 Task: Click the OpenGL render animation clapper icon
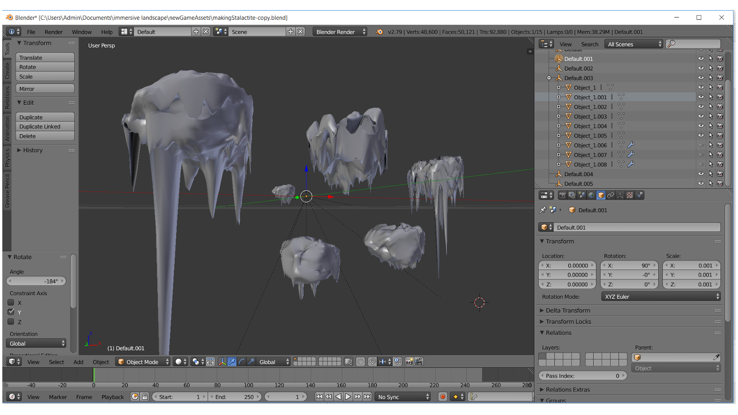(419, 362)
